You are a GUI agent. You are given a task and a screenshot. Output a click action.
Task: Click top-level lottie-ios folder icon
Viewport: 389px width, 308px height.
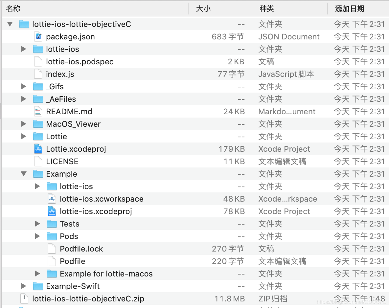pyautogui.click(x=38, y=49)
